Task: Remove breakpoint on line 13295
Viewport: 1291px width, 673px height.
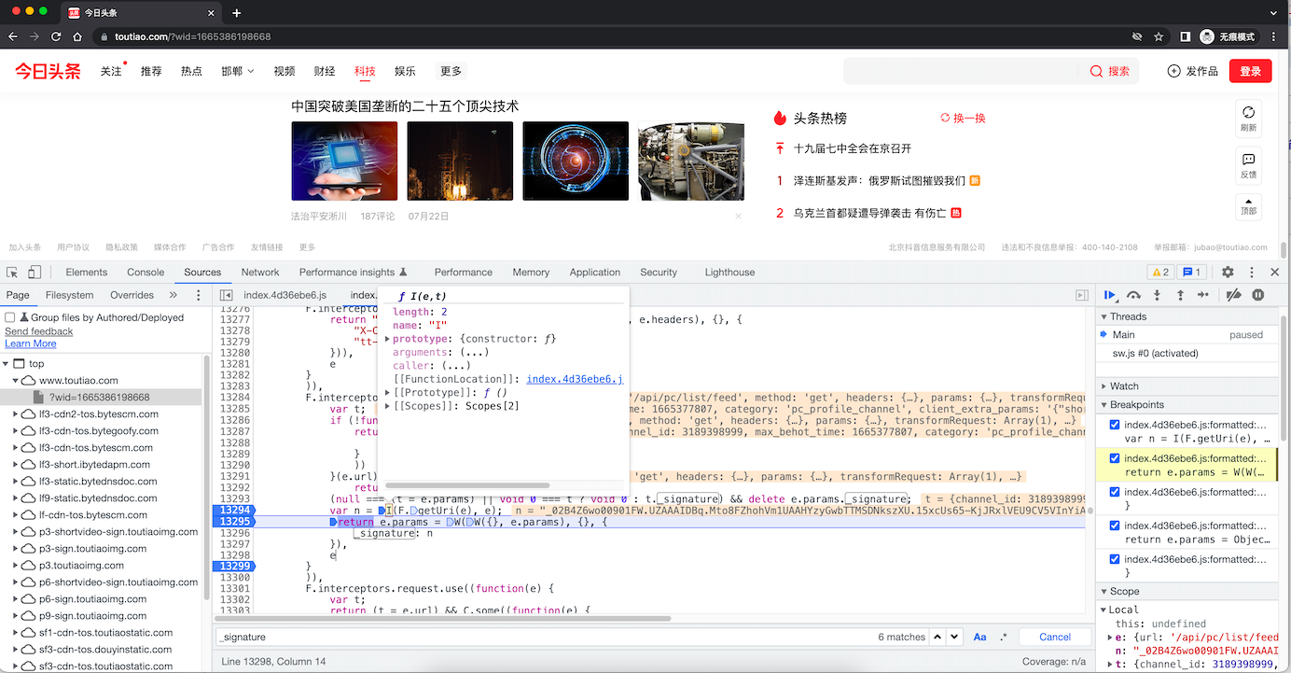Action: point(232,521)
